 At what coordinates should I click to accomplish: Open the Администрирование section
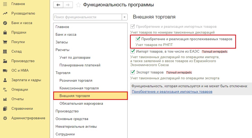(x=28, y=118)
